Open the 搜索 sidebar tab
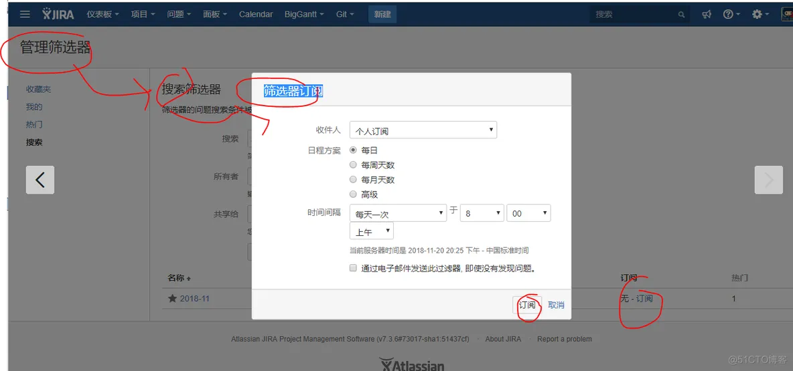793x371 pixels. [34, 142]
